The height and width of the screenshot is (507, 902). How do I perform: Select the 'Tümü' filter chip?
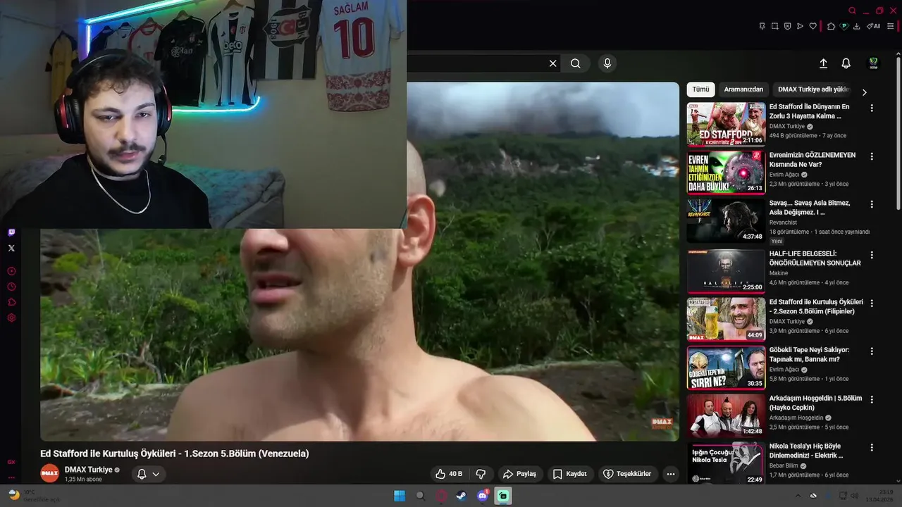(x=700, y=89)
